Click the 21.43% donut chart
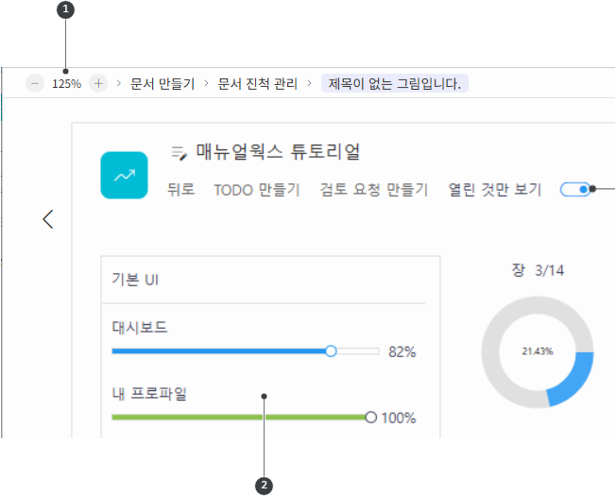 coord(538,351)
